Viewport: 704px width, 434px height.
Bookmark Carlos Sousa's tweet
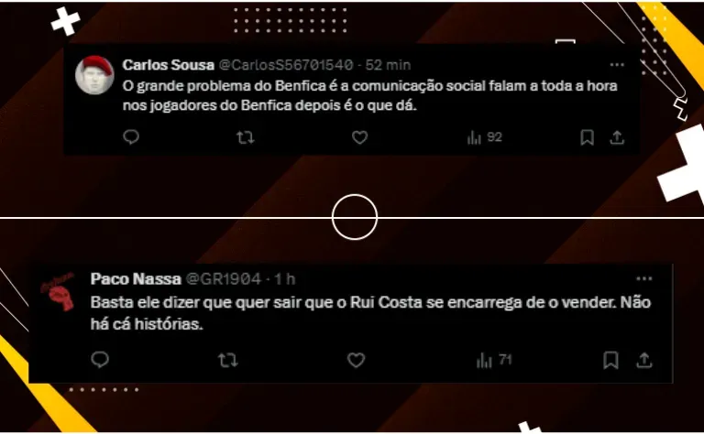click(x=588, y=137)
